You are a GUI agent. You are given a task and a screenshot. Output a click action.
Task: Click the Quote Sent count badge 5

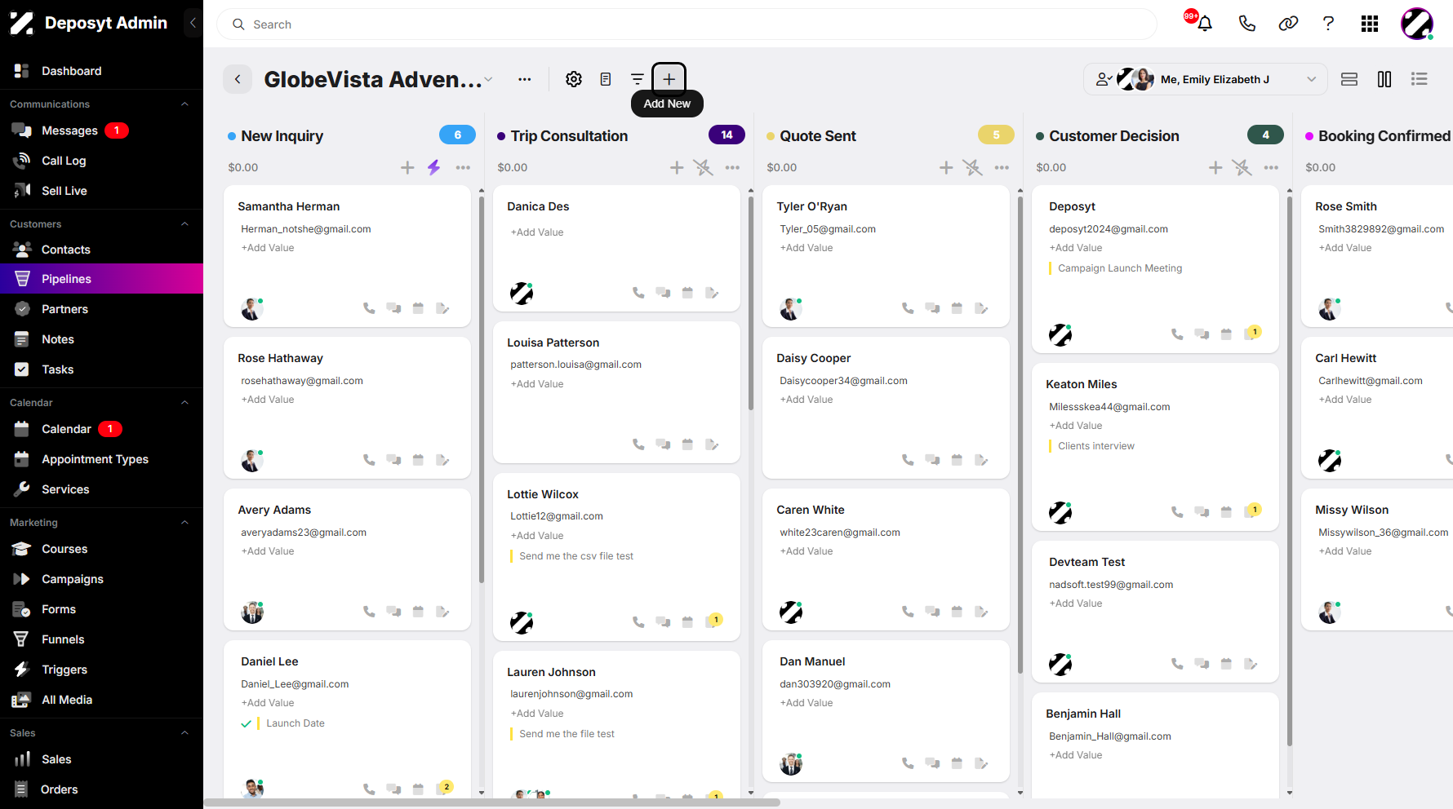(996, 135)
